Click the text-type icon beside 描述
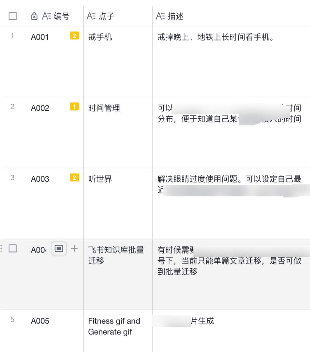This screenshot has width=310, height=352. pos(160,16)
